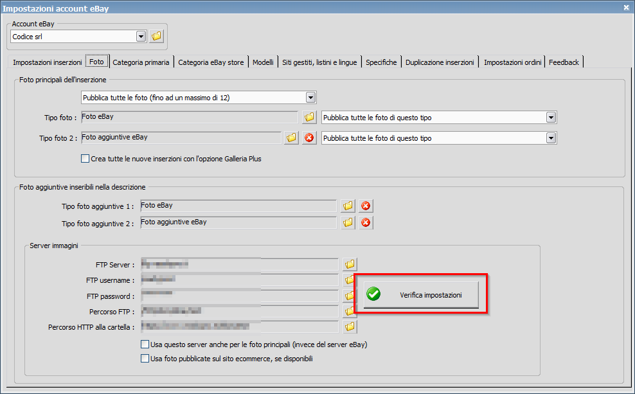Open Account eBay Codice srl dropdown
The image size is (635, 394).
(141, 37)
